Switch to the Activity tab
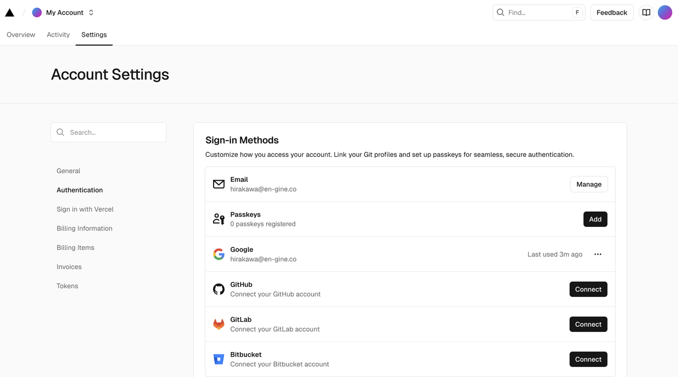 pyautogui.click(x=58, y=35)
